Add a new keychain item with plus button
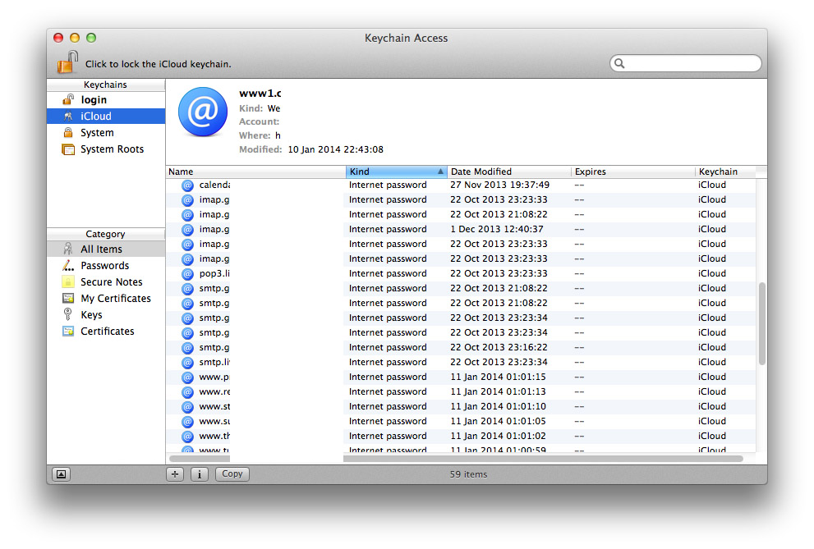 tap(175, 474)
